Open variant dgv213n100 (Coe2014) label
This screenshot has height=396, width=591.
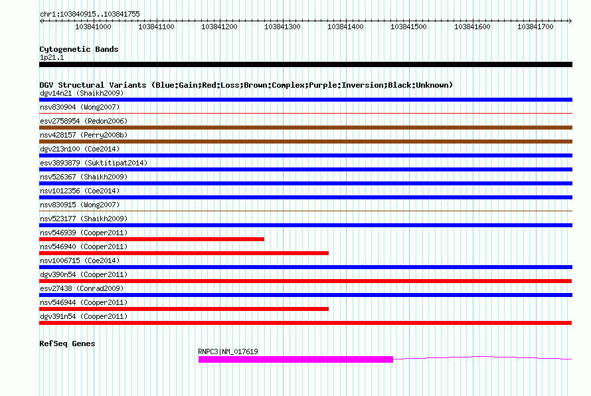80,149
